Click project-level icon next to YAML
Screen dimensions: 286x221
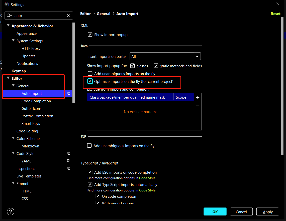point(68,161)
